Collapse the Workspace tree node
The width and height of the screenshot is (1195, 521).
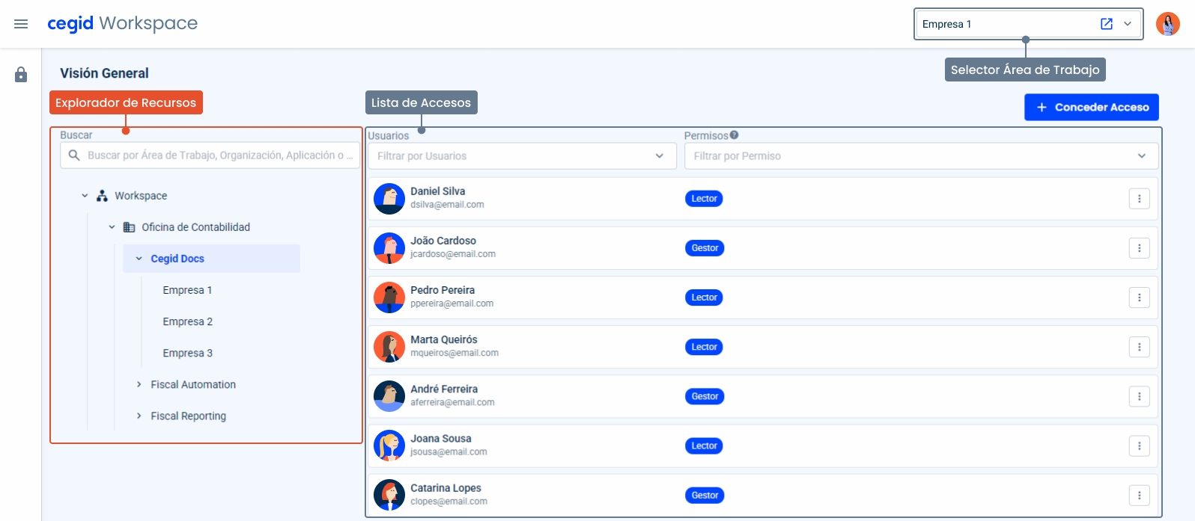pos(85,196)
